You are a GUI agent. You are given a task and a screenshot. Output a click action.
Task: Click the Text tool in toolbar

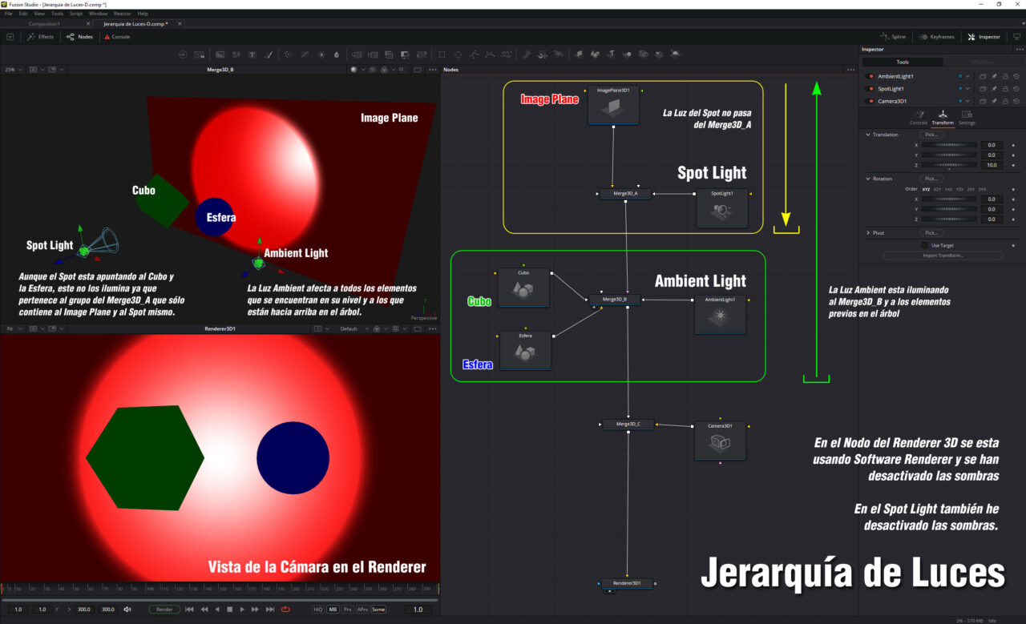(x=252, y=54)
